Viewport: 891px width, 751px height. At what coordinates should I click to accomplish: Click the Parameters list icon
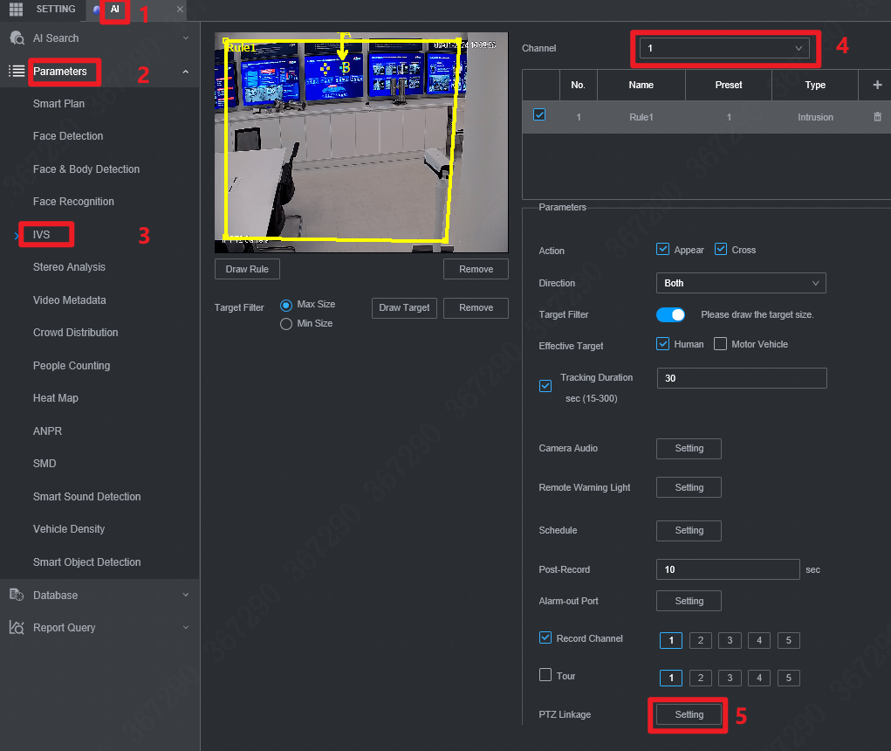click(x=17, y=72)
